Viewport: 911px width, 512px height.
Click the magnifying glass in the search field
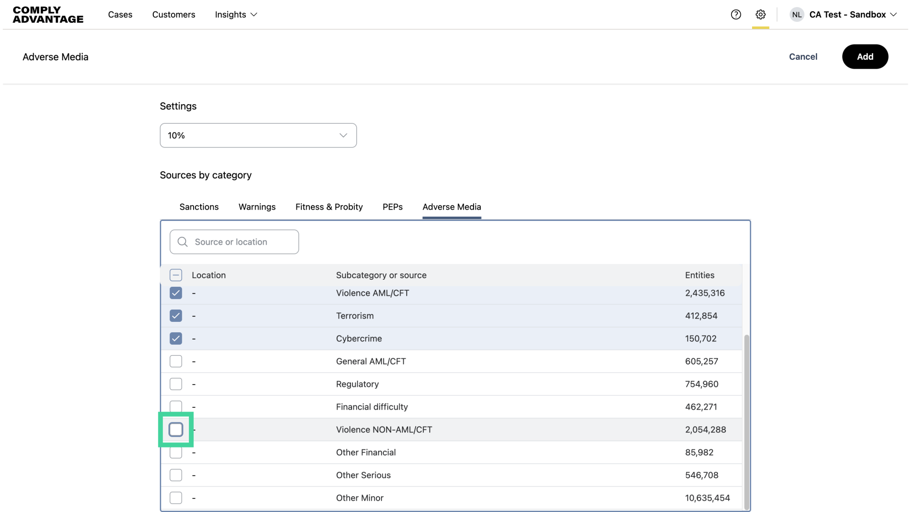tap(182, 242)
